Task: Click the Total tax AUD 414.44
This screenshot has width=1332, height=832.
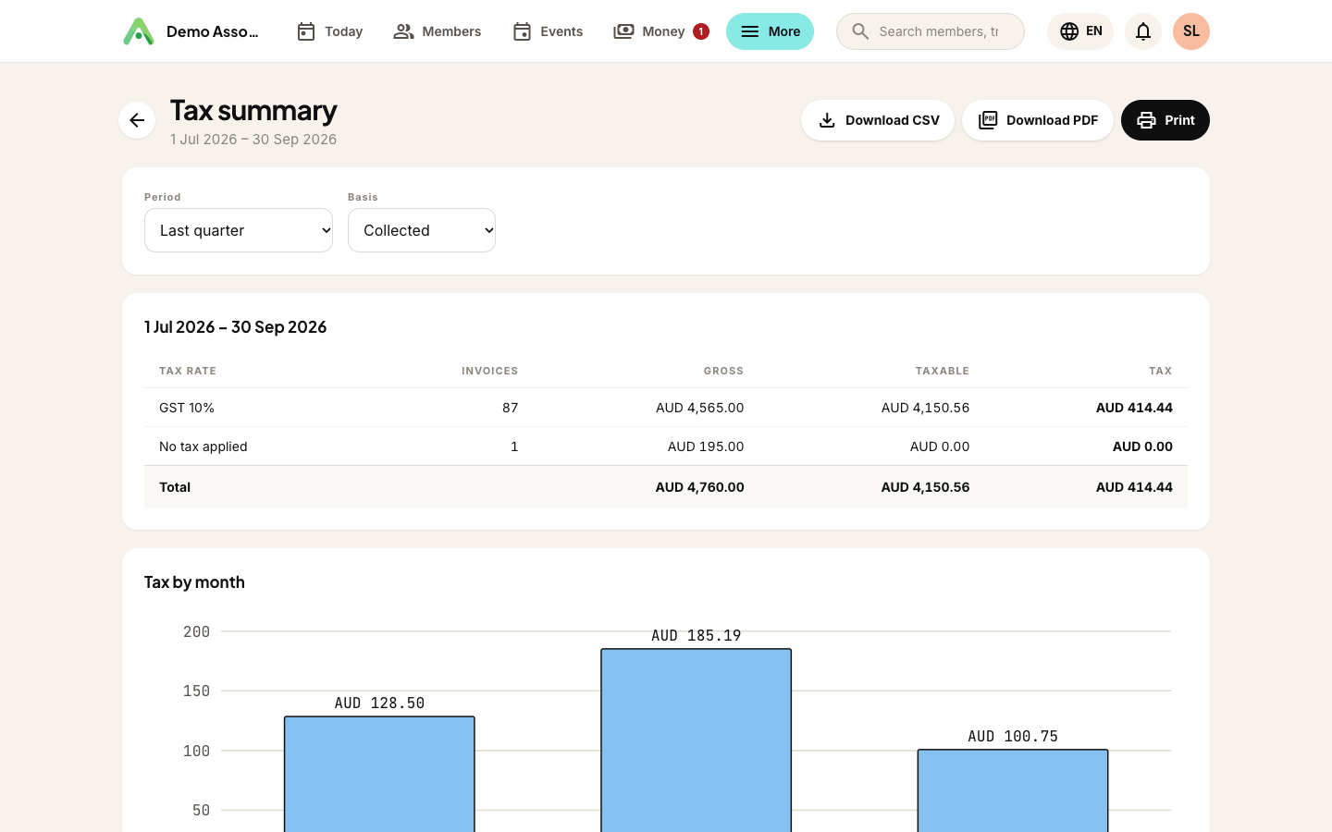Action: pos(1134,487)
